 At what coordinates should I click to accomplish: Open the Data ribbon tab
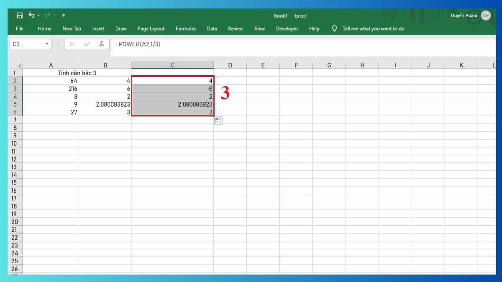212,28
